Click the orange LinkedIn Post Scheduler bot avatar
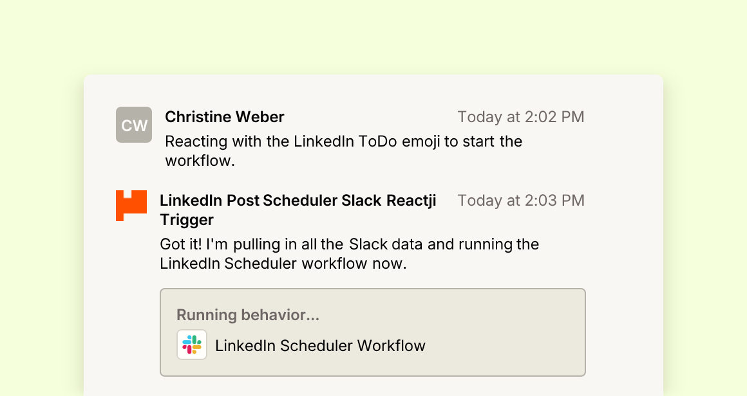This screenshot has width=747, height=396. click(x=131, y=206)
